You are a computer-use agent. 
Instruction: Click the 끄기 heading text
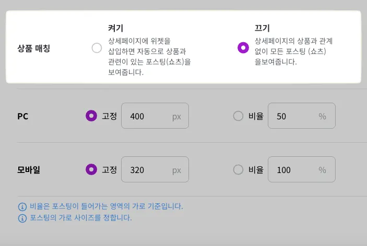click(262, 28)
